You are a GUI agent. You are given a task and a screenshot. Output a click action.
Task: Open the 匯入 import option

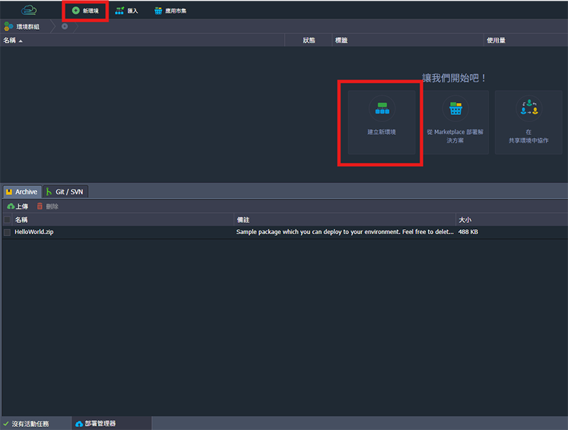[127, 11]
